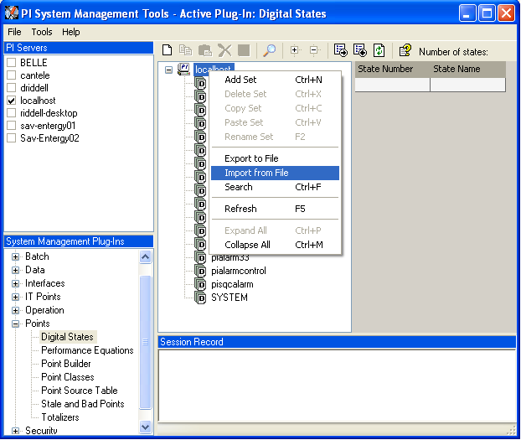This screenshot has height=440, width=521.
Task: Click plug-ins scrollbar up arrow
Action: (x=145, y=256)
